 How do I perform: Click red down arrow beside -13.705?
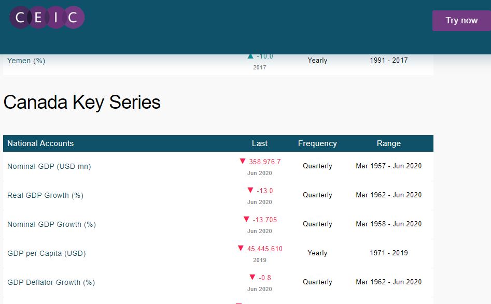click(246, 219)
